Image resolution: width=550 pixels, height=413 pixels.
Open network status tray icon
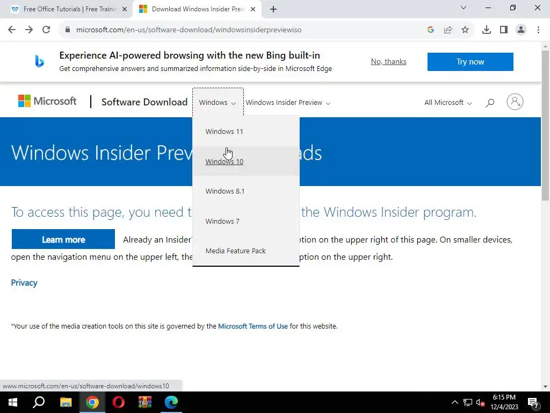point(468,402)
